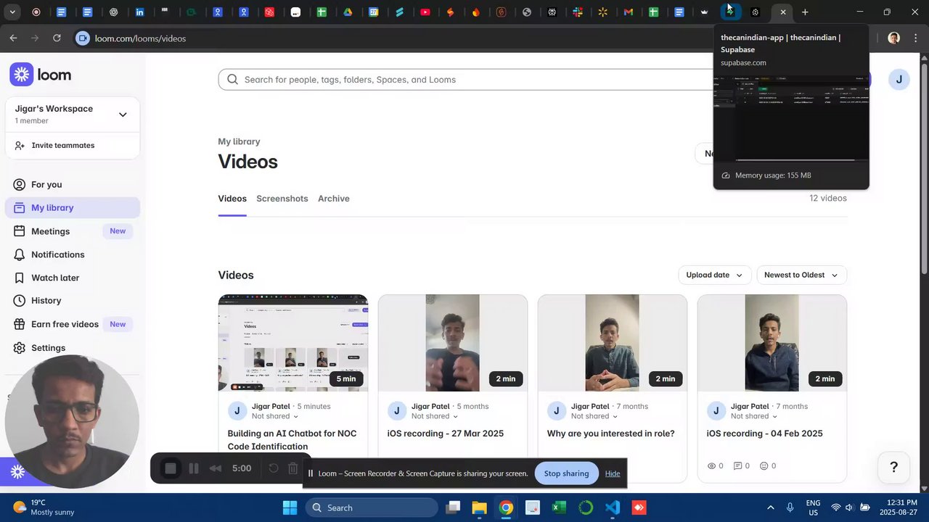Switch to the Supabase browser tab

(x=730, y=12)
